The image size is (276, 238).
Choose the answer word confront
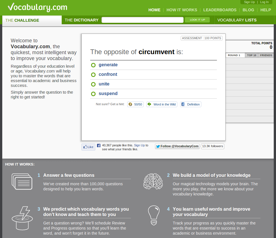108,74
